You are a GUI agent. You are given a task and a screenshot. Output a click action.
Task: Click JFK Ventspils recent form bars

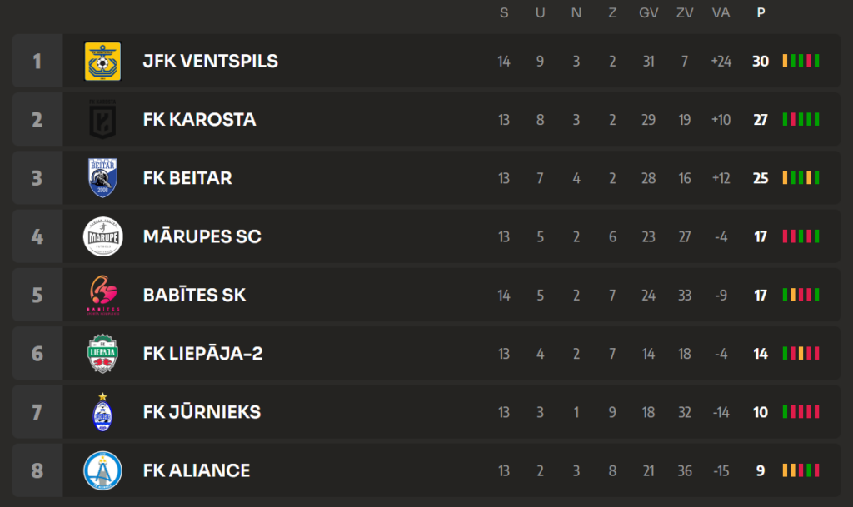tap(801, 61)
